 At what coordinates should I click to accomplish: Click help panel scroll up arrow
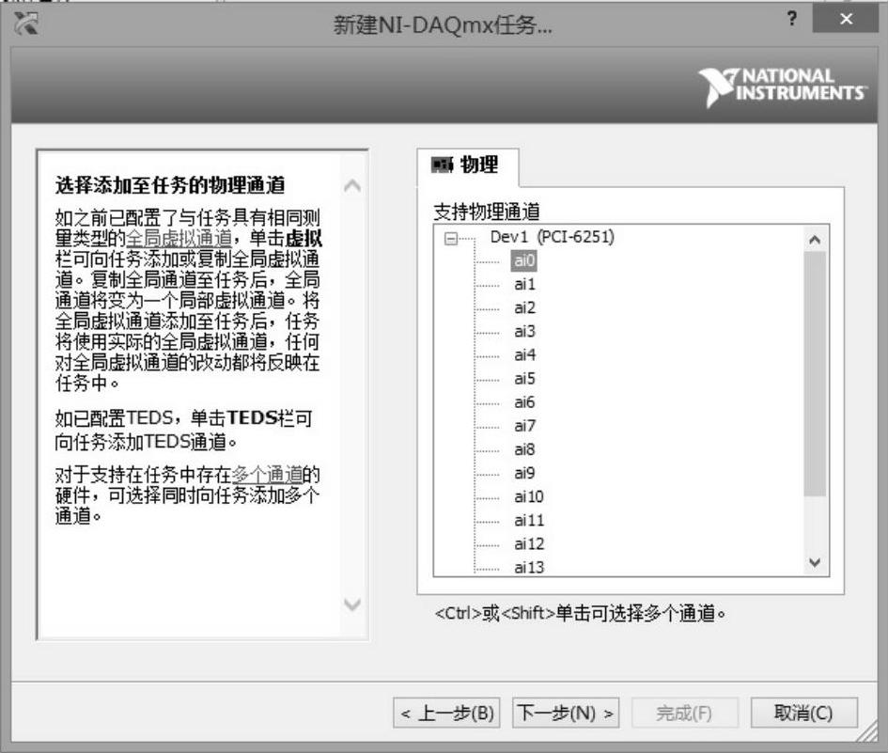[352, 186]
